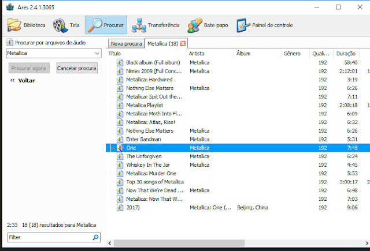Click audio icon of Metallica Playlist
Image resolution: width=370 pixels, height=251 pixels.
pos(120,105)
